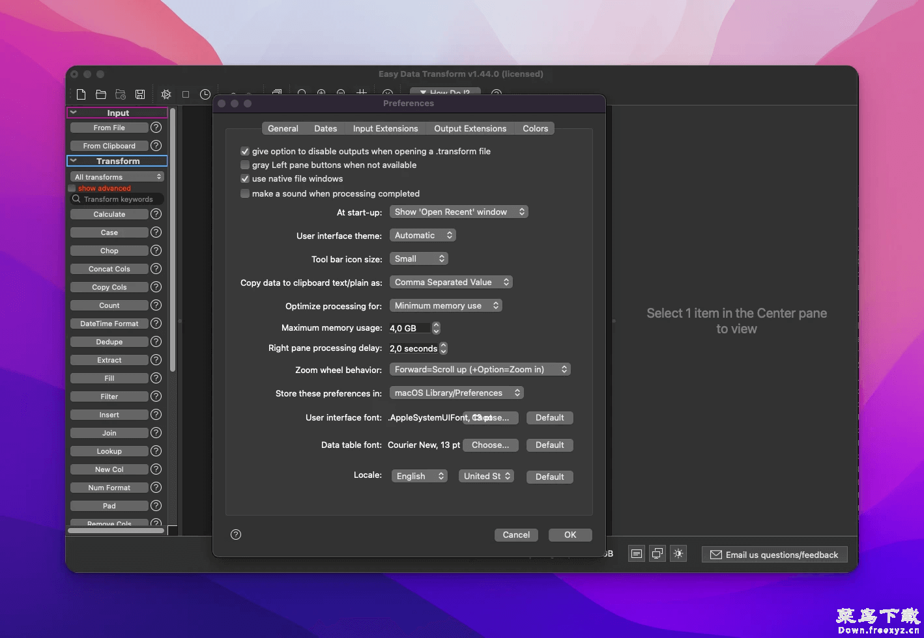This screenshot has height=638, width=924.
Task: Open the English locale language dropdown
Action: pyautogui.click(x=419, y=476)
